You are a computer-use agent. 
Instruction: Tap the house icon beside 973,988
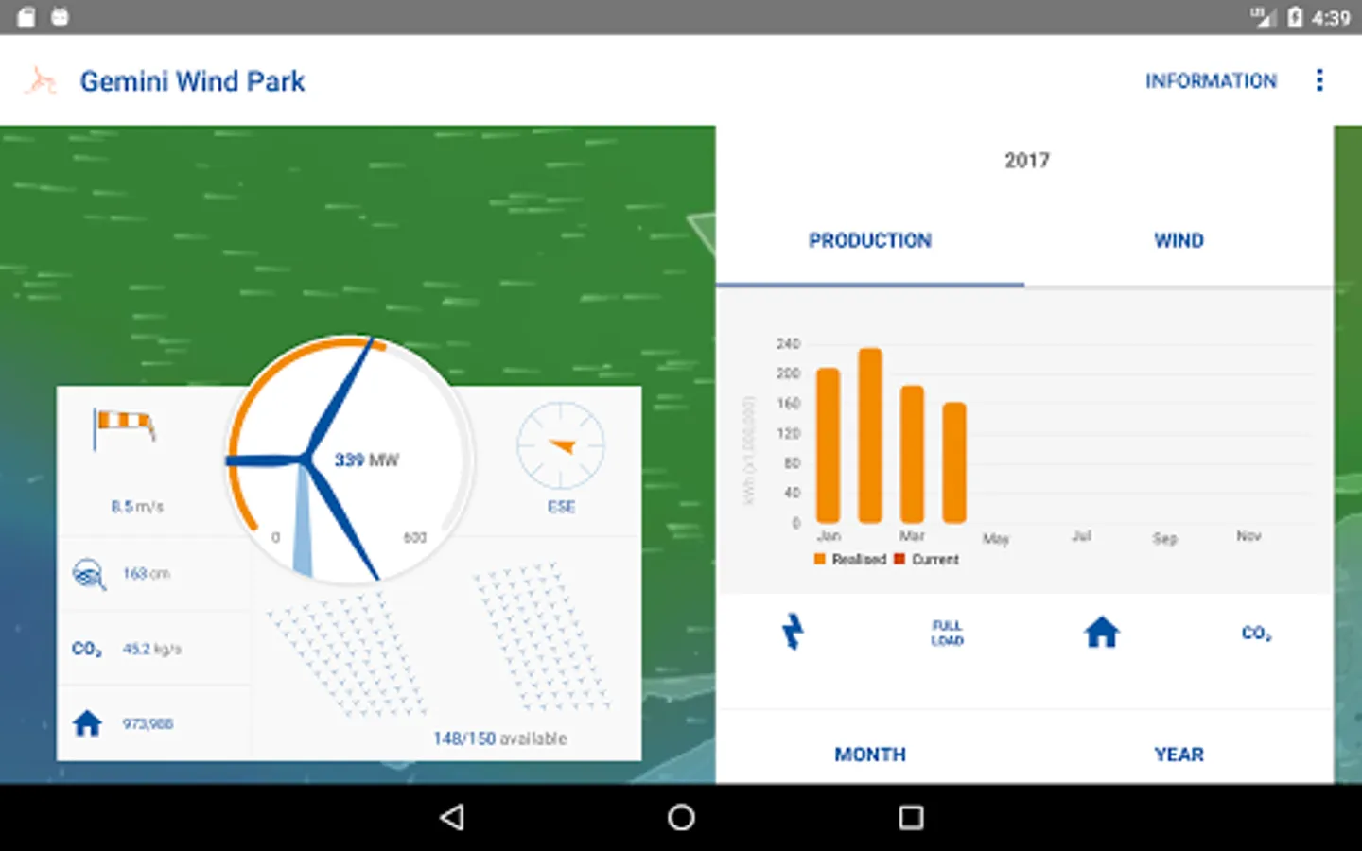[x=87, y=723]
